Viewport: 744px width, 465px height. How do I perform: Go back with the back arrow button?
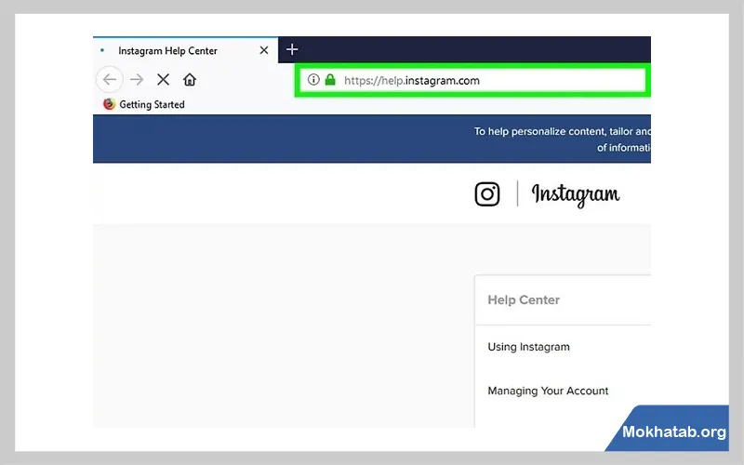click(x=109, y=80)
